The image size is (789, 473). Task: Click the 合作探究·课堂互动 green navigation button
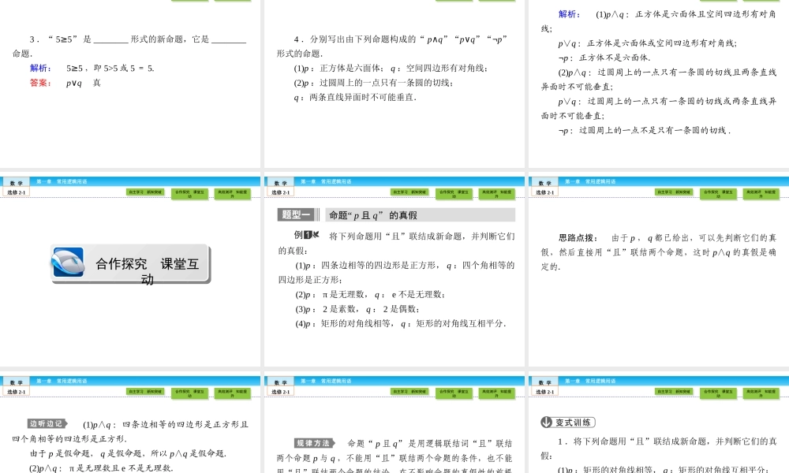(455, 192)
